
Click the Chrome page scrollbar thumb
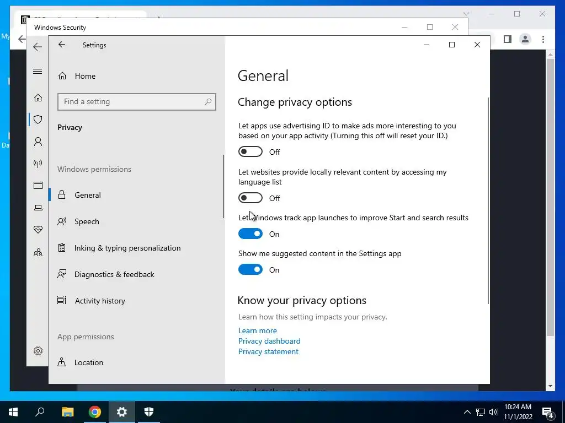pyautogui.click(x=550, y=198)
